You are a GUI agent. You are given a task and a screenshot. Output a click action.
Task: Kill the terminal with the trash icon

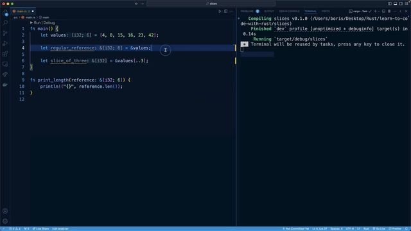pos(389,12)
